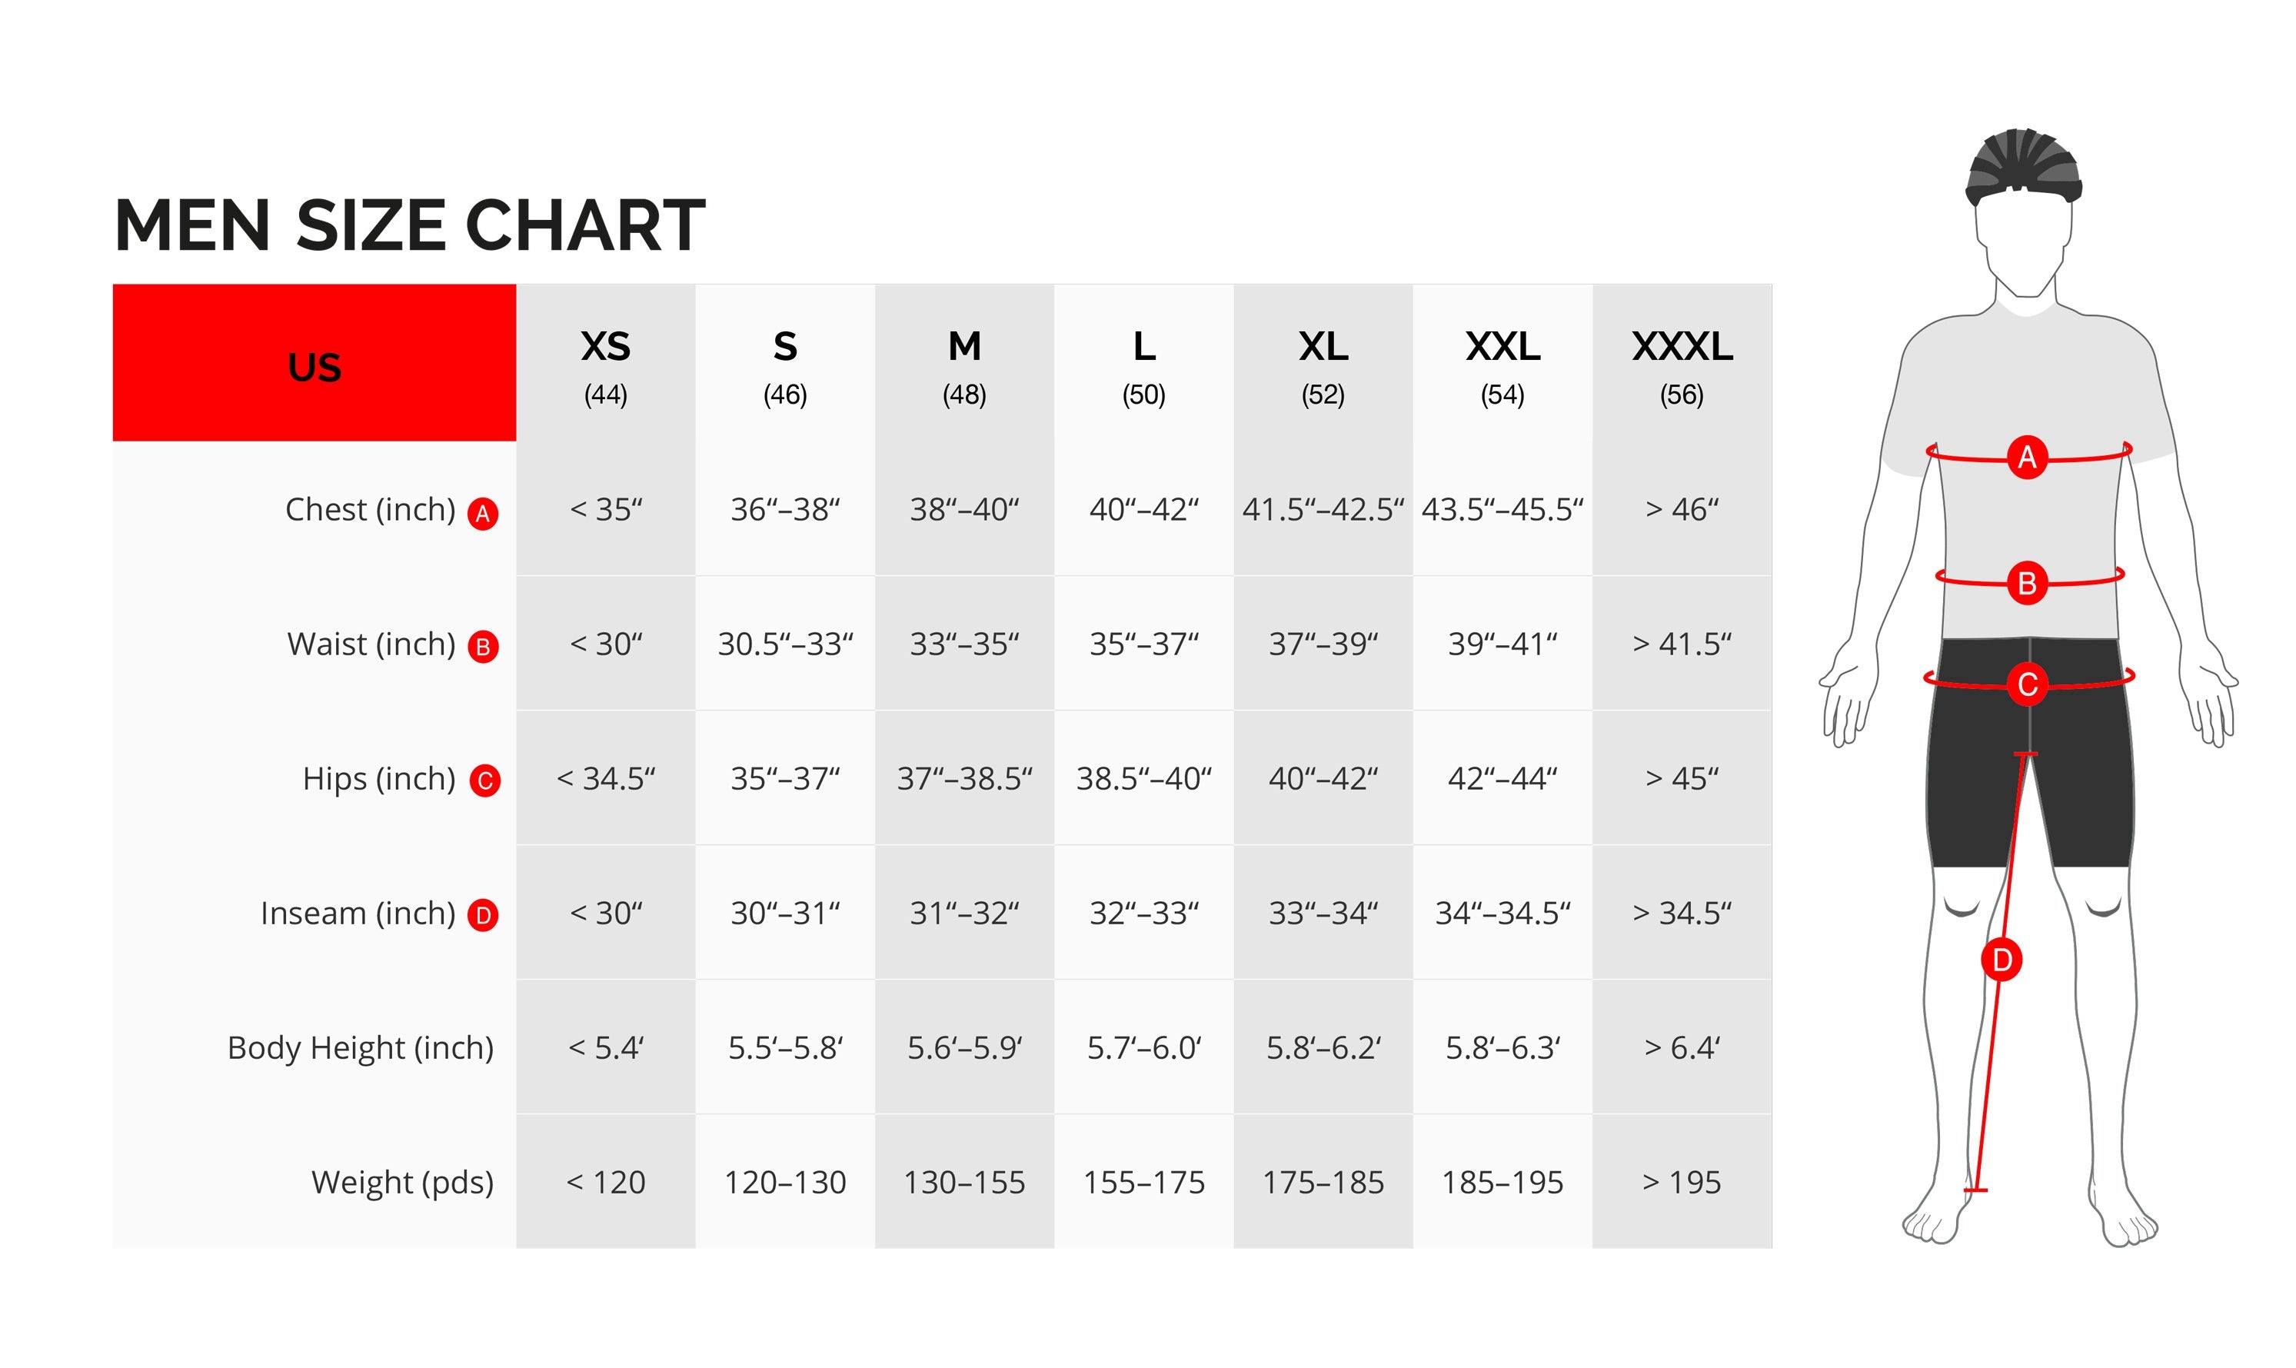The height and width of the screenshot is (1368, 2296).
Task: Select the C circle on the figure's hips
Action: click(x=2027, y=684)
